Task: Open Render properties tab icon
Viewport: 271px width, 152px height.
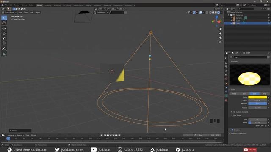Action: click(x=226, y=63)
